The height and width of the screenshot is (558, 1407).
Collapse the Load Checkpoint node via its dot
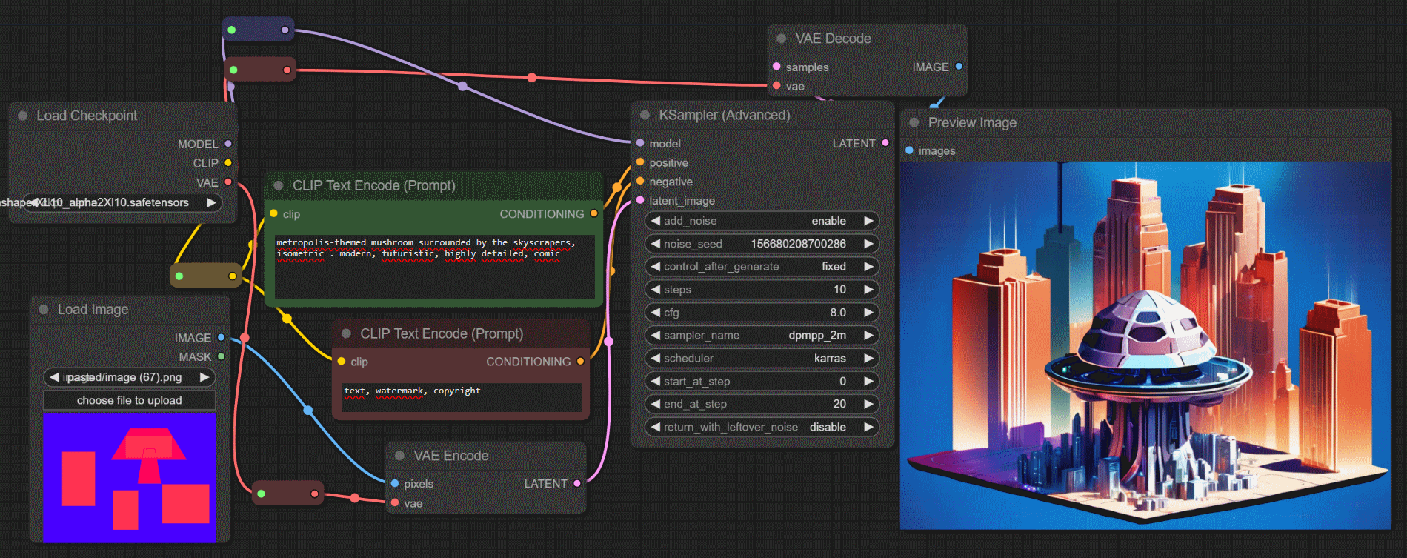(23, 116)
